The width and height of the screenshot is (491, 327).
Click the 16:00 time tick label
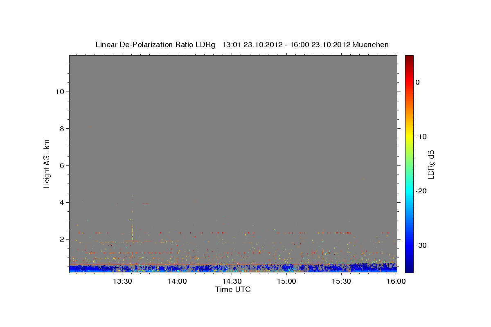tap(396, 282)
